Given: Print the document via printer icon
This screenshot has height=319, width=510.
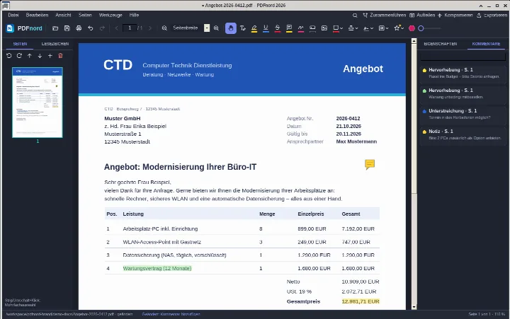Looking at the screenshot, I should tap(79, 28).
